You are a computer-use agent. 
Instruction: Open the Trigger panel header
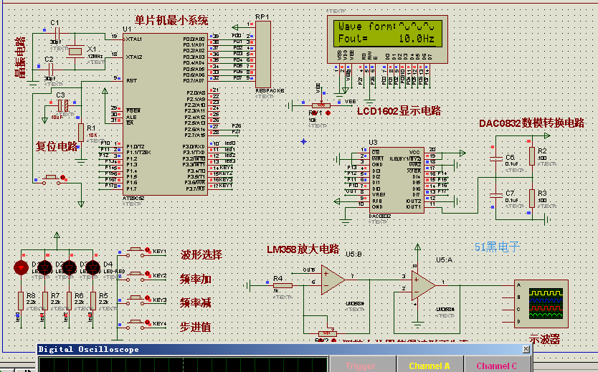click(360, 366)
